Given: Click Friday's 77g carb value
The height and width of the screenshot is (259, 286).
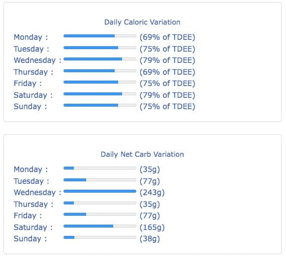Looking at the screenshot, I should 150,216.
